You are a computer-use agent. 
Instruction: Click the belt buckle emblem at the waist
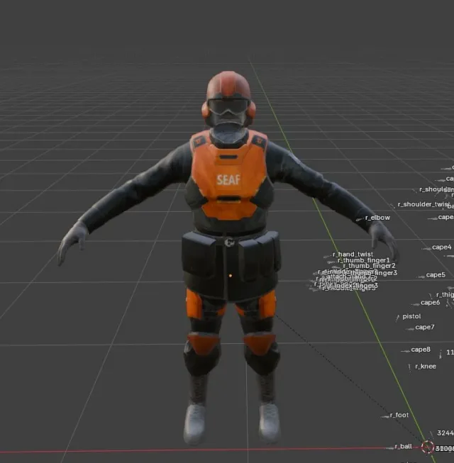229,242
